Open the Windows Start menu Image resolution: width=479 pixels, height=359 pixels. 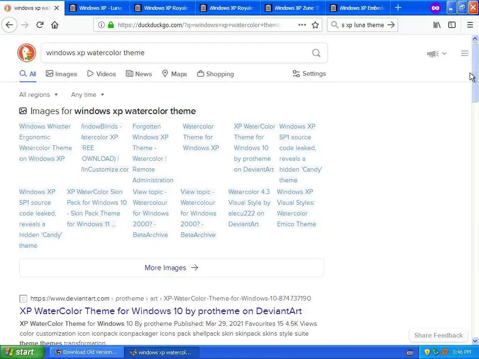pyautogui.click(x=22, y=352)
